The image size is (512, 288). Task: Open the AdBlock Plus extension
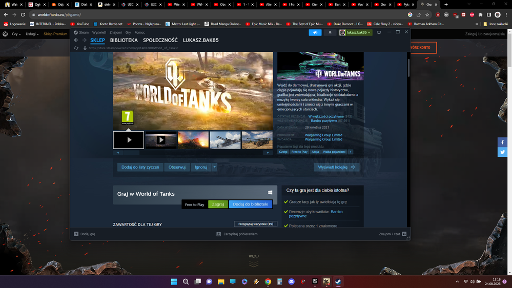click(x=472, y=15)
